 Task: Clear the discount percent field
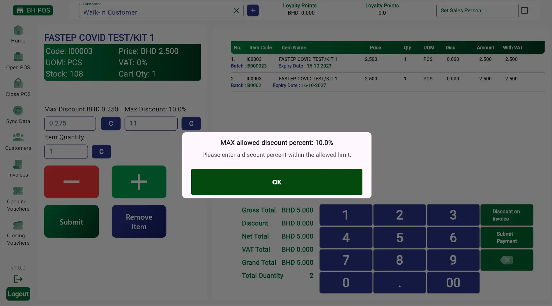[x=191, y=123]
